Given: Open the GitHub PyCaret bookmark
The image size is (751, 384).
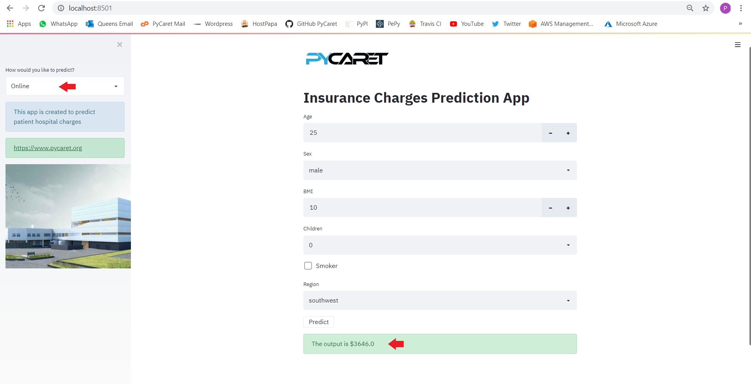Looking at the screenshot, I should coord(311,24).
